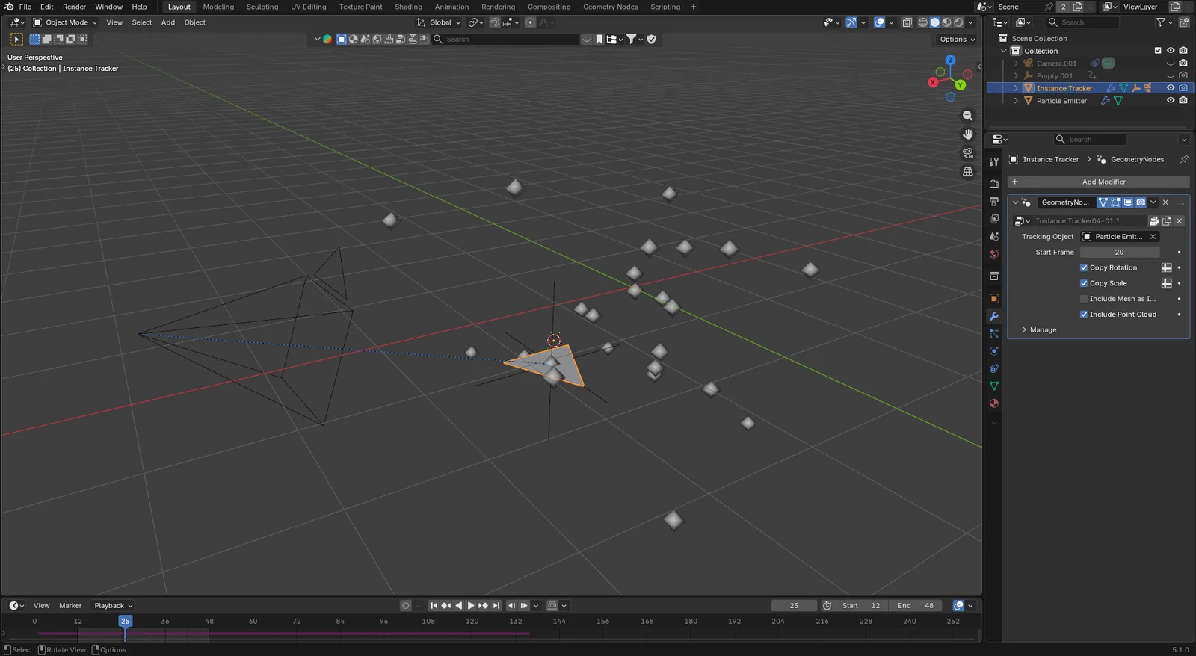The width and height of the screenshot is (1196, 656).
Task: Switch perspective/orthographic grid icon
Action: tap(968, 172)
